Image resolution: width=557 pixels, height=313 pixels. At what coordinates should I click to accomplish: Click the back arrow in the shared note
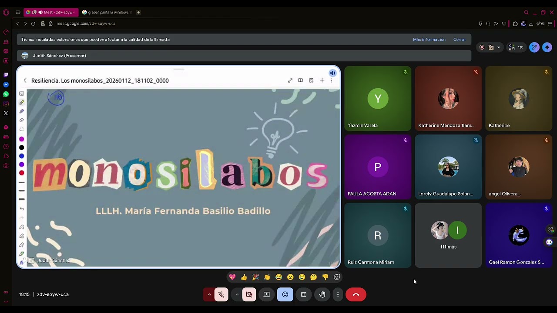(25, 80)
